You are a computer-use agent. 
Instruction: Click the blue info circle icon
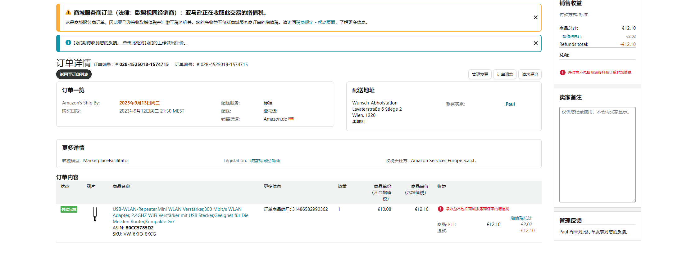click(68, 42)
